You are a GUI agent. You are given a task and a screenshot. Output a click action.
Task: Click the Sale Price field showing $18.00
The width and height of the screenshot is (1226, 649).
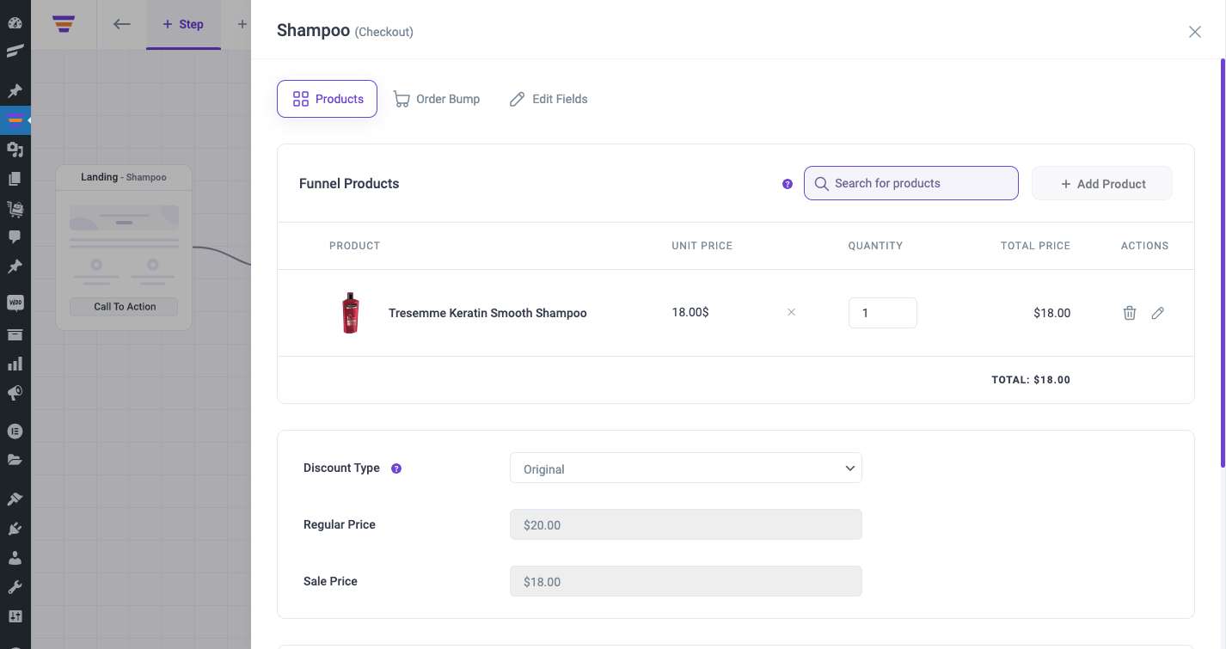(686, 581)
